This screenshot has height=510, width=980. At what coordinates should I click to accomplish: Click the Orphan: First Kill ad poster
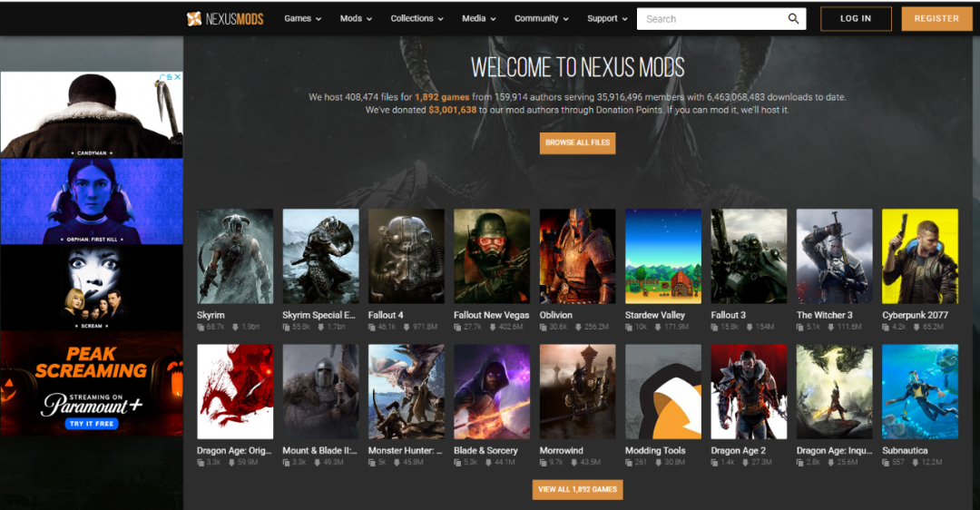pyautogui.click(x=92, y=201)
